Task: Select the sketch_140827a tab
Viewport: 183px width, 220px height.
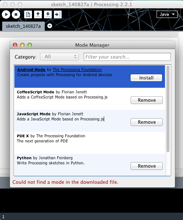Action: pos(23,26)
